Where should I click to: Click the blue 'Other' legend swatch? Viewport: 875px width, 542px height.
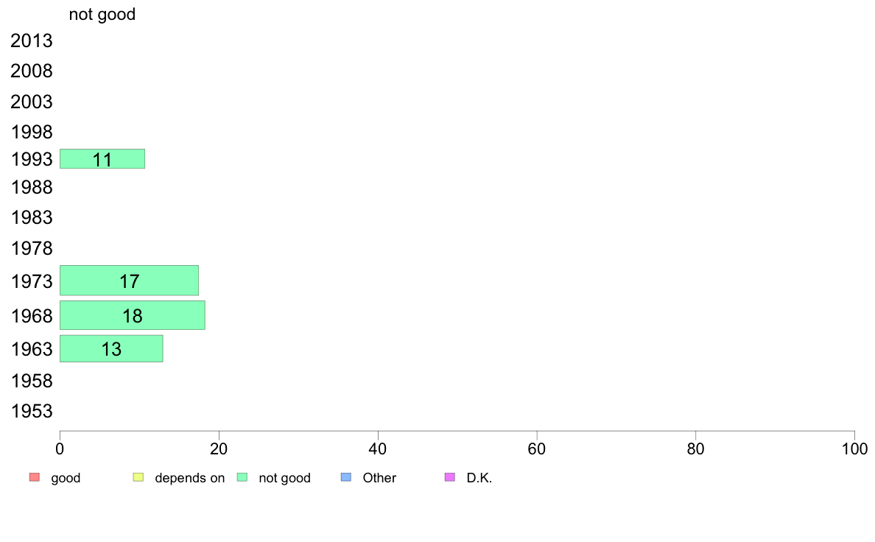pos(346,477)
